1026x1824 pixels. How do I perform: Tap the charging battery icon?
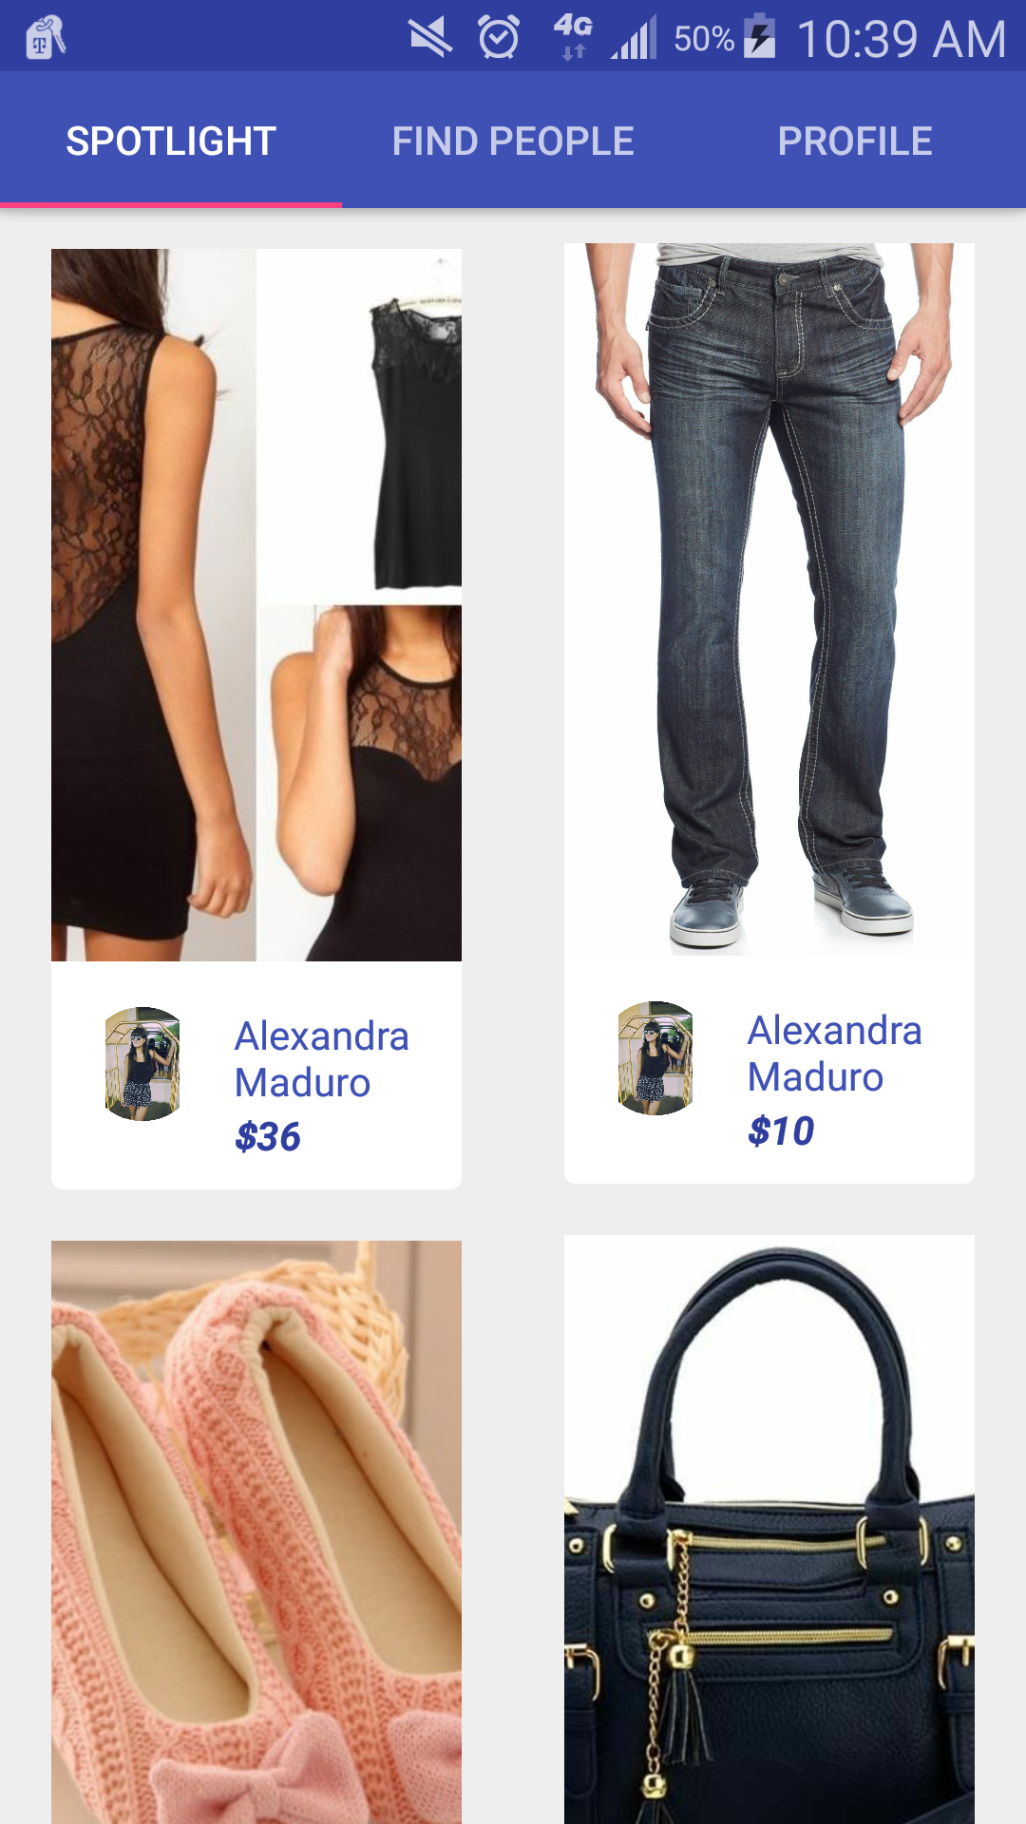click(x=760, y=36)
